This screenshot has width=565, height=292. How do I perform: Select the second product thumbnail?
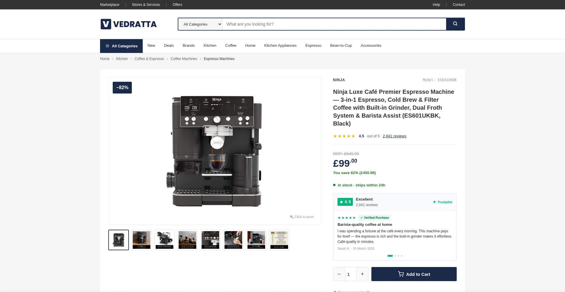point(142,240)
